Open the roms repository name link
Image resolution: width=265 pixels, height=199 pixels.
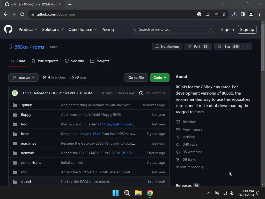38,47
